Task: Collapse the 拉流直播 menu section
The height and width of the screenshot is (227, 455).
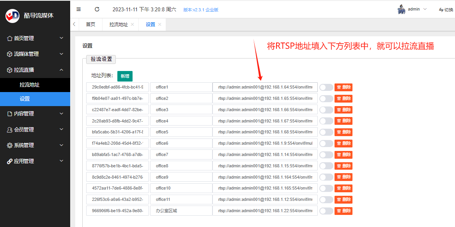Action: tap(35, 70)
